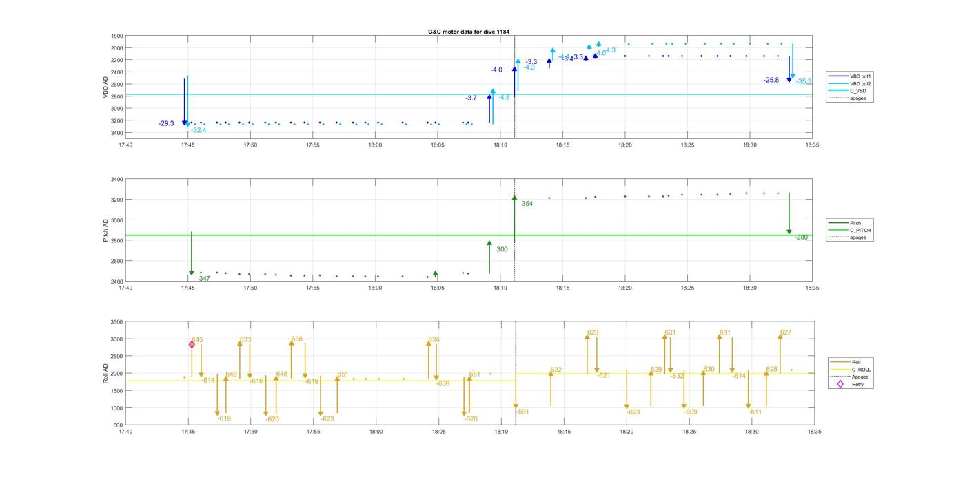Select 'VBD pot1' in the top legend
This screenshot has width=965, height=477.
coord(860,76)
